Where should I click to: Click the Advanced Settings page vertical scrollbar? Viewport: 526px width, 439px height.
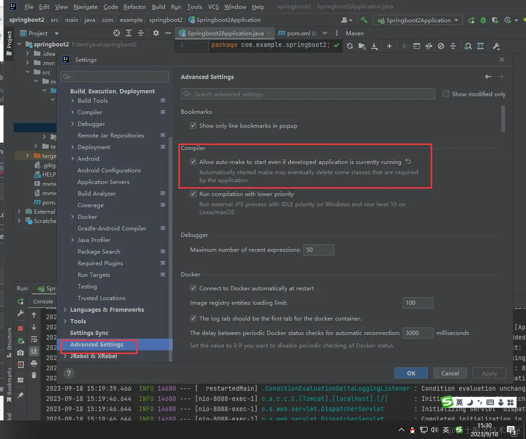[x=503, y=119]
